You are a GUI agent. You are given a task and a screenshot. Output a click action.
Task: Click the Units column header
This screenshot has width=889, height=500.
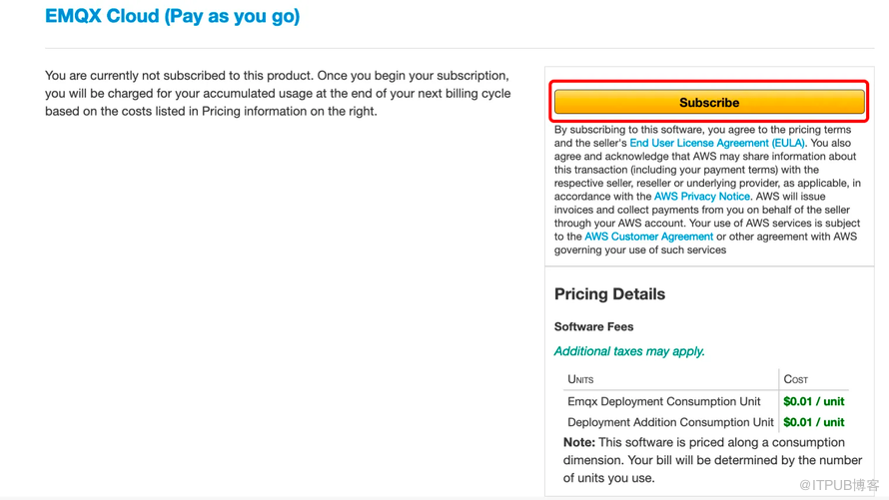coord(580,379)
